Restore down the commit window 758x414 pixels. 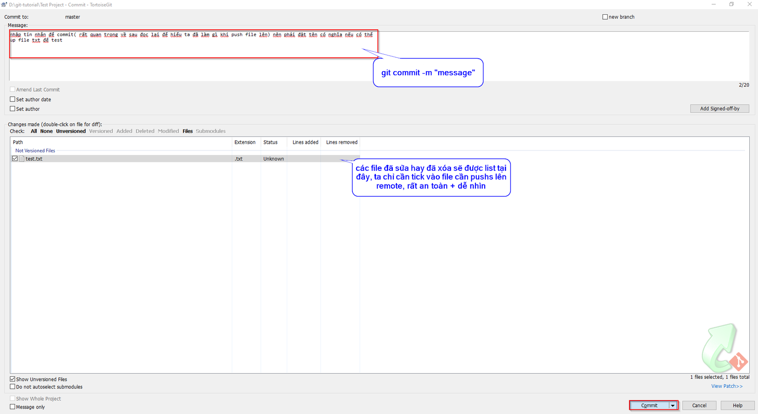[x=731, y=5]
